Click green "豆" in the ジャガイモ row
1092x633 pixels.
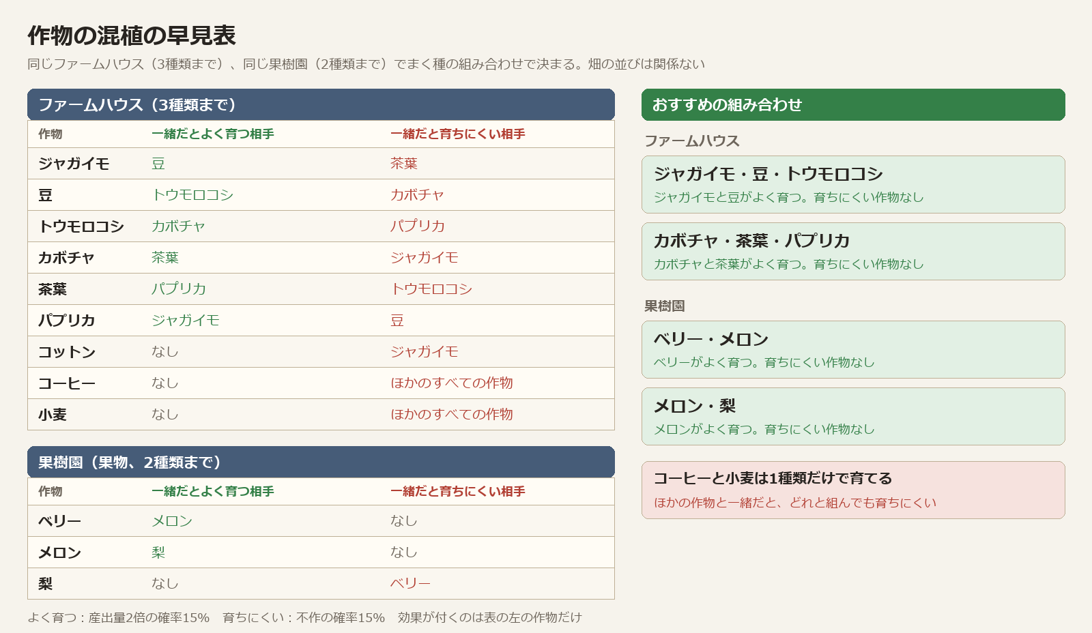[158, 164]
